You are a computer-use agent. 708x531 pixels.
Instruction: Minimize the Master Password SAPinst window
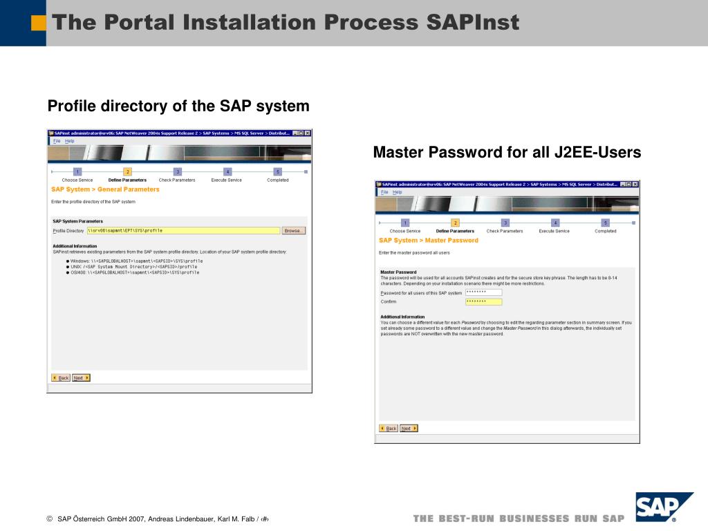coord(623,184)
